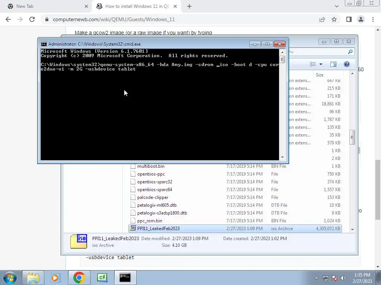Screen dimensions: 381x285
Task: Click the PPI11_LeakedFeb2023 iso icon in list
Action: (133, 228)
